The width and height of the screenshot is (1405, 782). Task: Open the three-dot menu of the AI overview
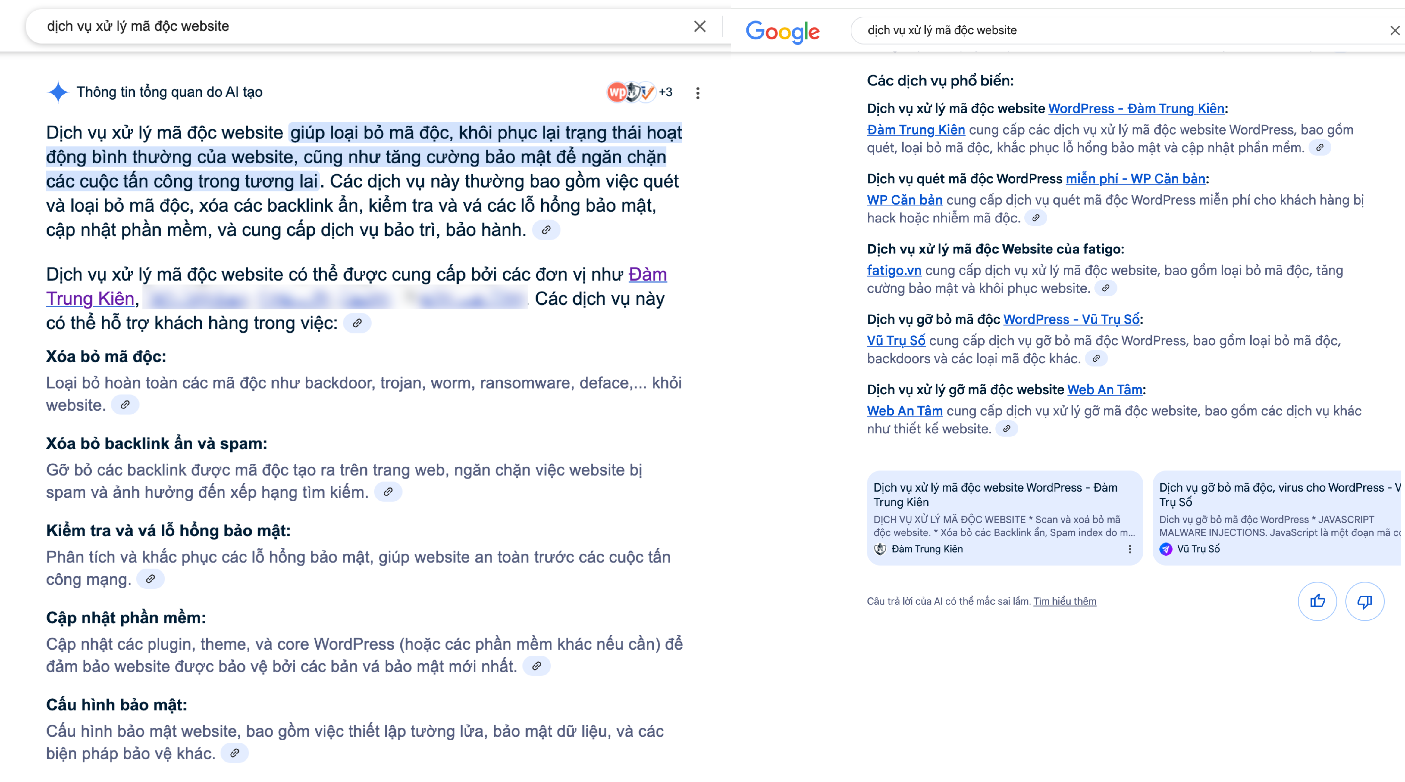pos(698,92)
